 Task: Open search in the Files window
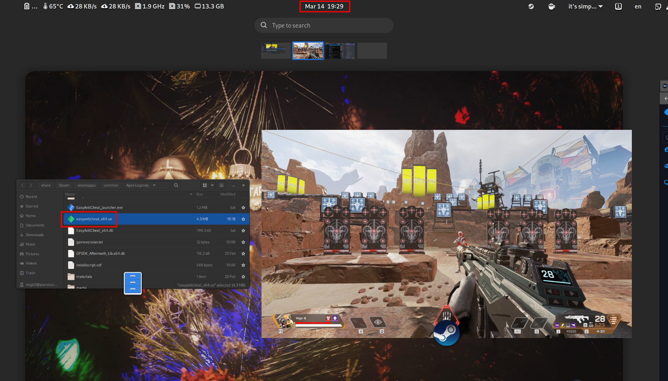click(x=176, y=185)
